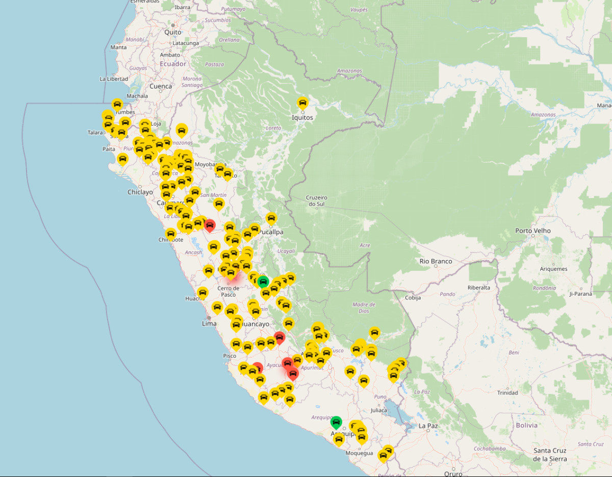Select the yellow marker beside Amazonas label
This screenshot has height=477, width=612.
click(x=182, y=130)
